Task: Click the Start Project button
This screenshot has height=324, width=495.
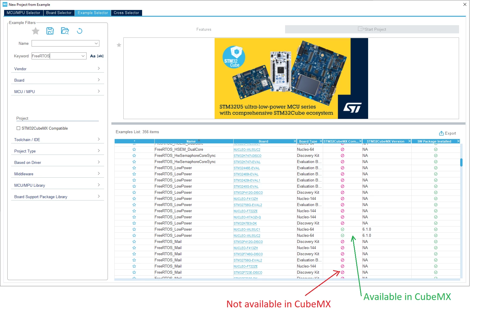Action: (372, 29)
